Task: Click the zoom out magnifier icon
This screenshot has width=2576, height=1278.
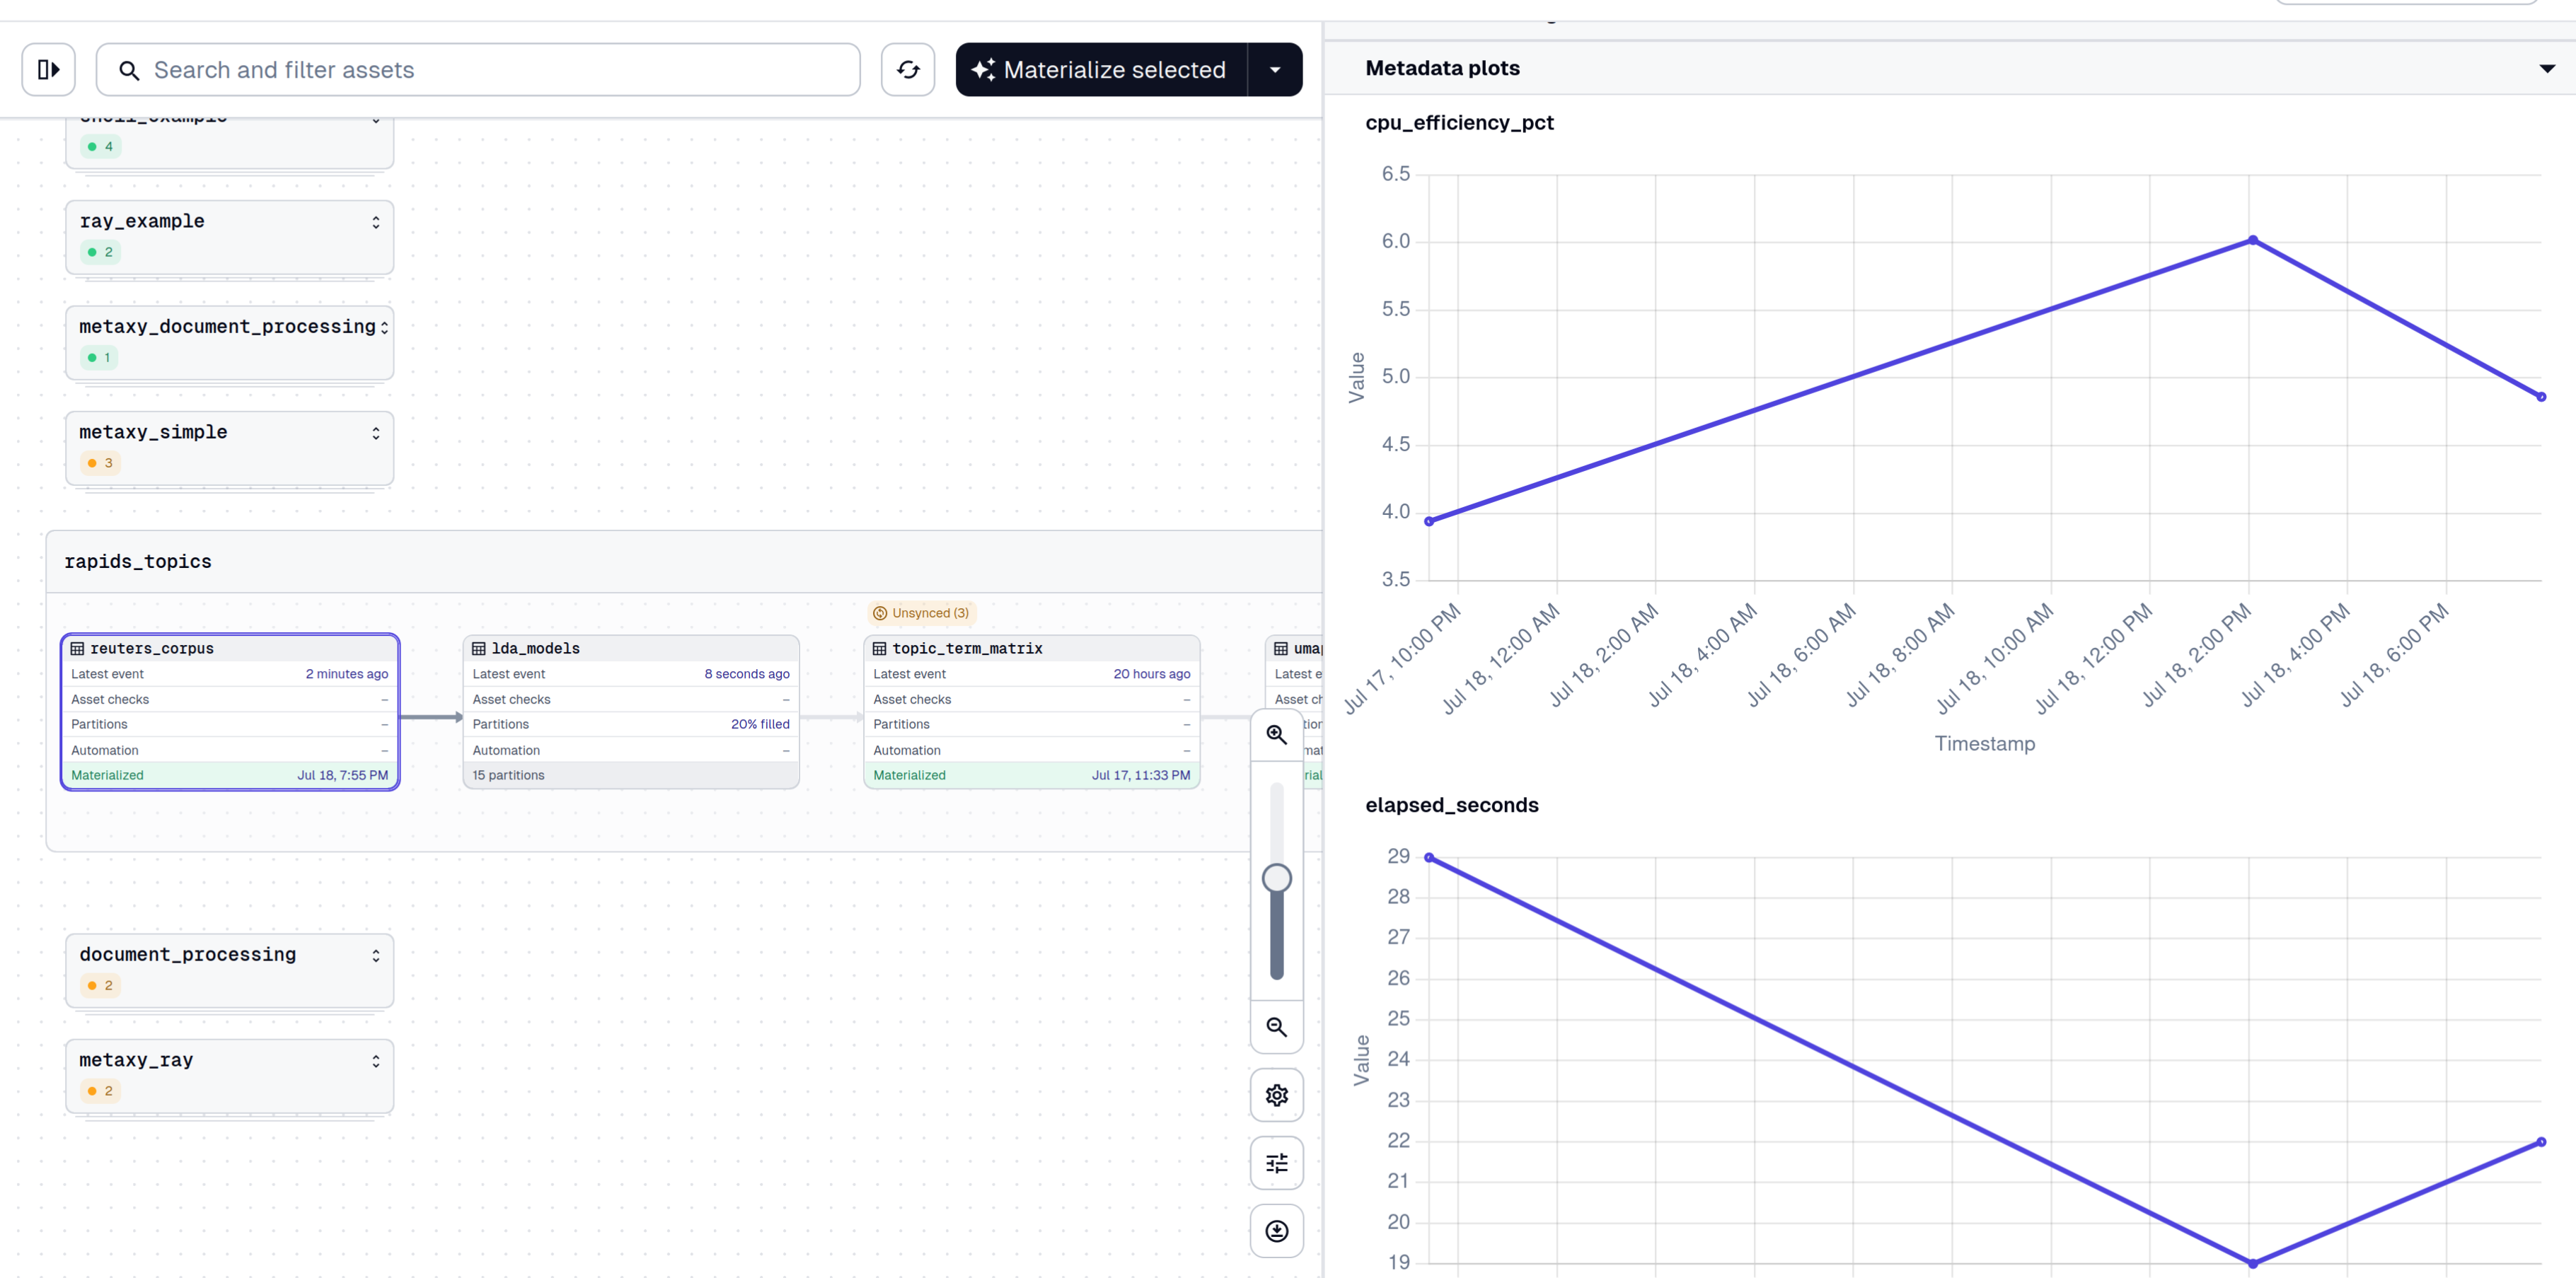Action: click(x=1276, y=1027)
